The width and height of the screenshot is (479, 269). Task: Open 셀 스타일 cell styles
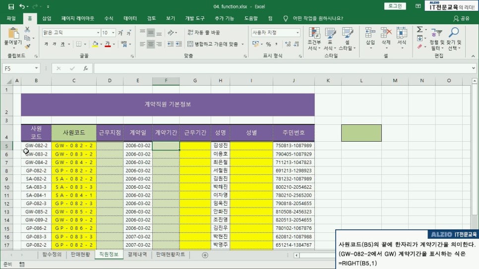[347, 39]
